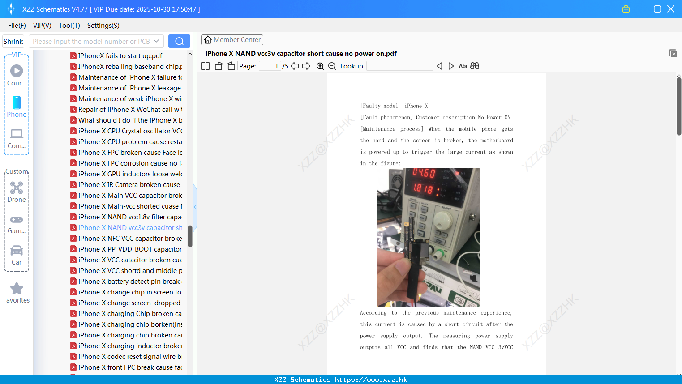
Task: Open the Drone category
Action: point(17,192)
